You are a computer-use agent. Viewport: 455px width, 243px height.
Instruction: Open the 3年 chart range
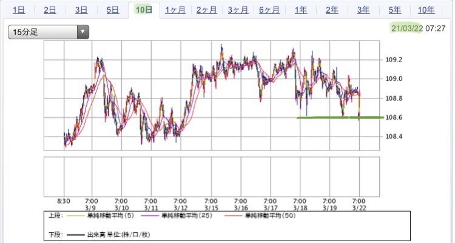[x=363, y=10]
